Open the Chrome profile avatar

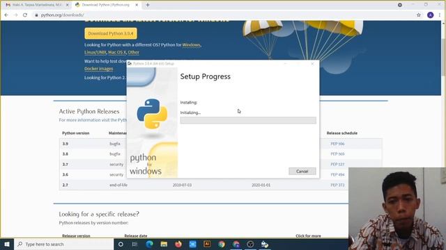[x=431, y=15]
